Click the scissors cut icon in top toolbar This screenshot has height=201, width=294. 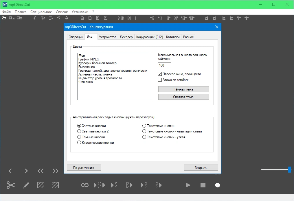click(x=35, y=18)
